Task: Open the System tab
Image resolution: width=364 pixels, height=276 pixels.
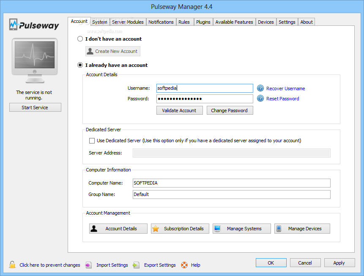Action: [x=100, y=22]
